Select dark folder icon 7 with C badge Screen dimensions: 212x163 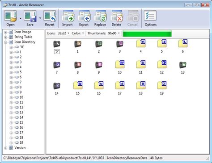pos(57,65)
